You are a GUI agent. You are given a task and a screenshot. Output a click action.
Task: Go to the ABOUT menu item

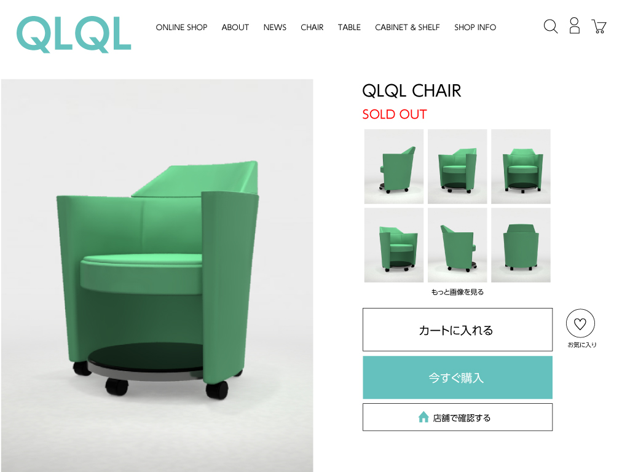click(x=235, y=27)
